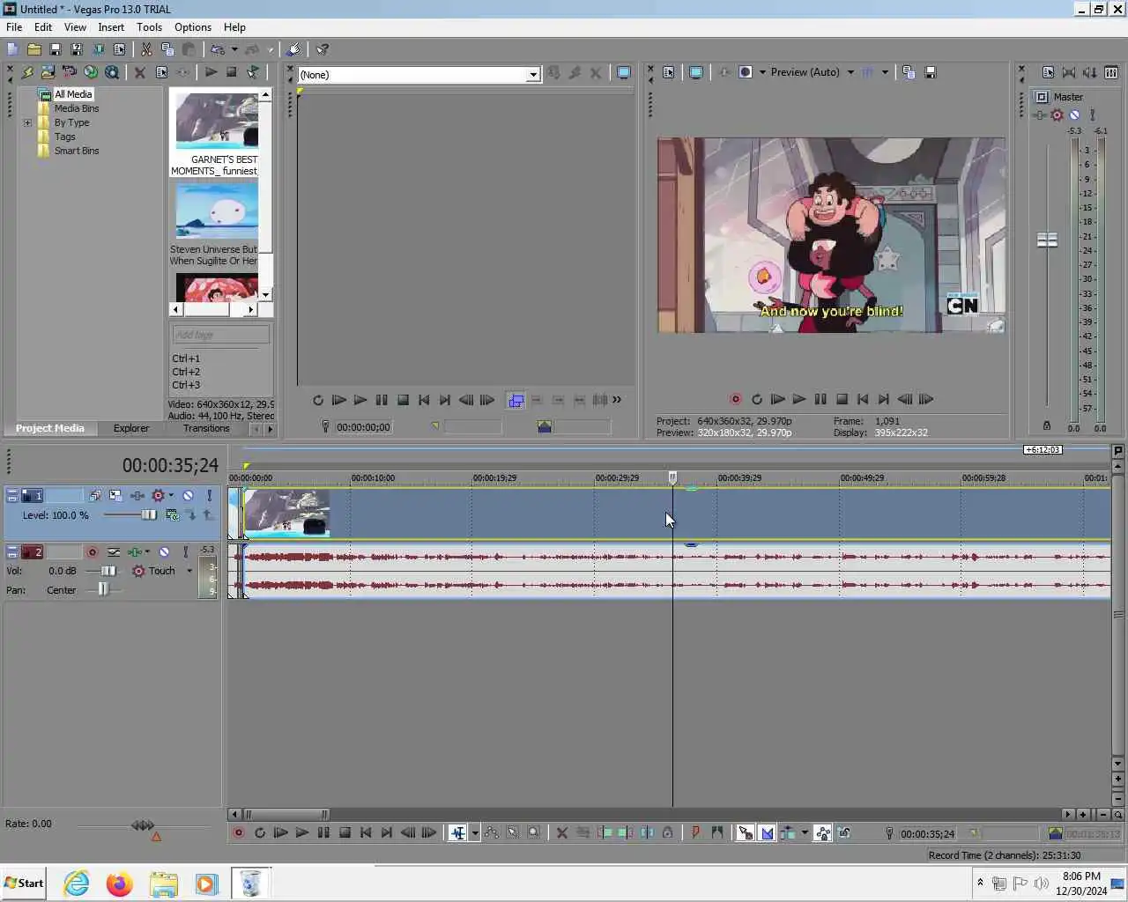Viewport: 1128px width, 902px height.
Task: Toggle Loop Playback in preview transport
Action: (756, 399)
